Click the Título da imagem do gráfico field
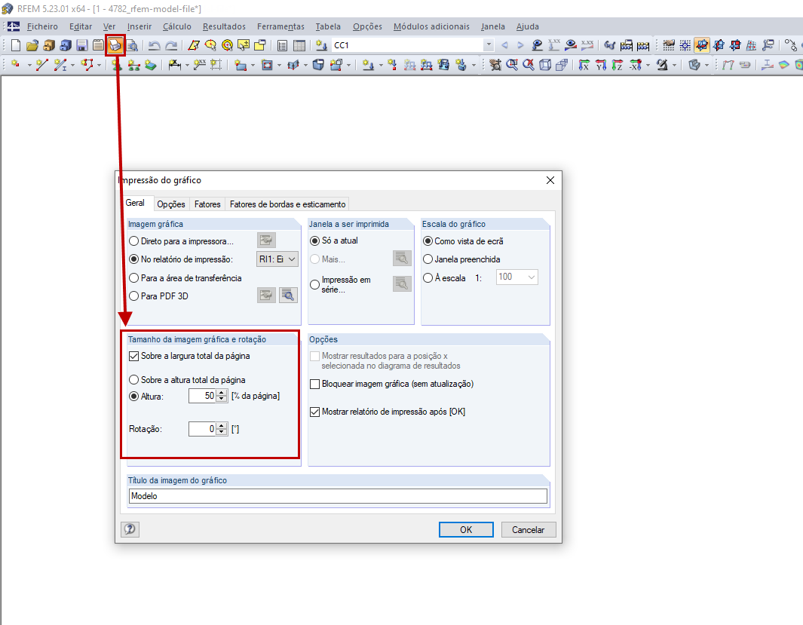 (338, 496)
